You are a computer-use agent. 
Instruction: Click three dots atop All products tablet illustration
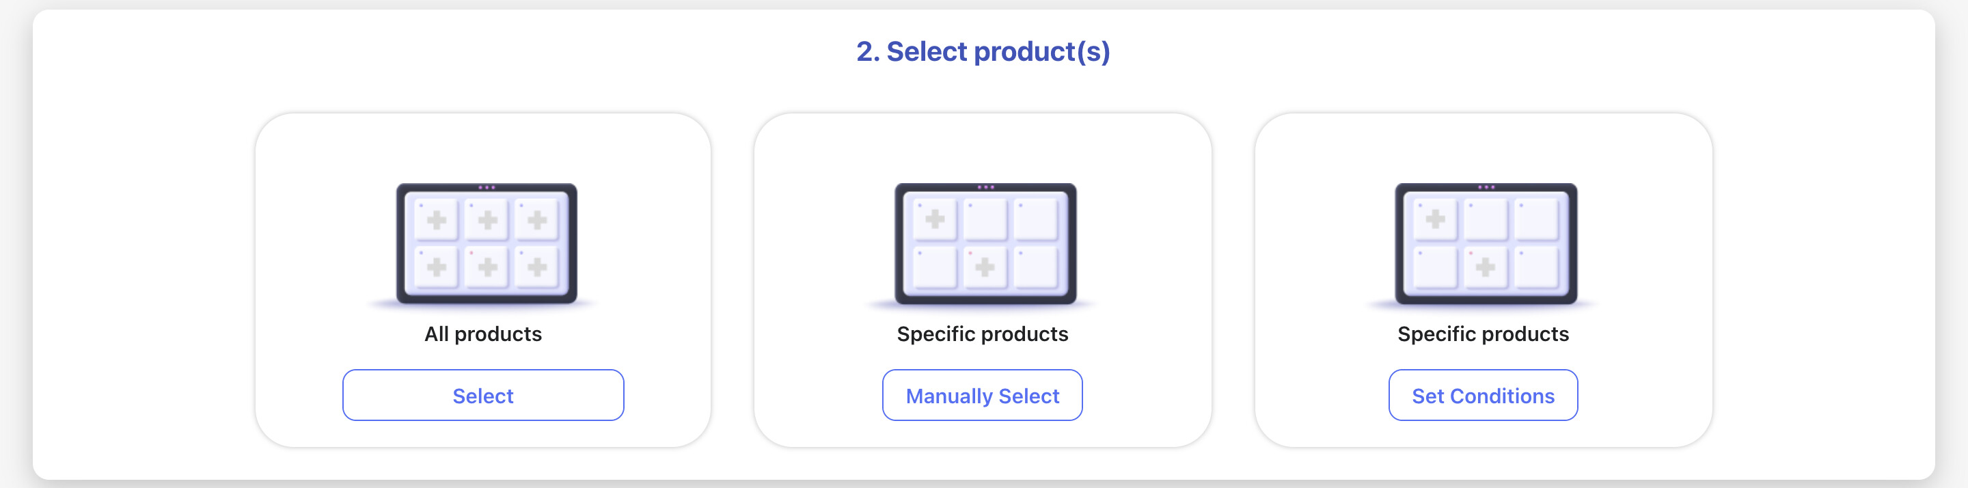487,187
